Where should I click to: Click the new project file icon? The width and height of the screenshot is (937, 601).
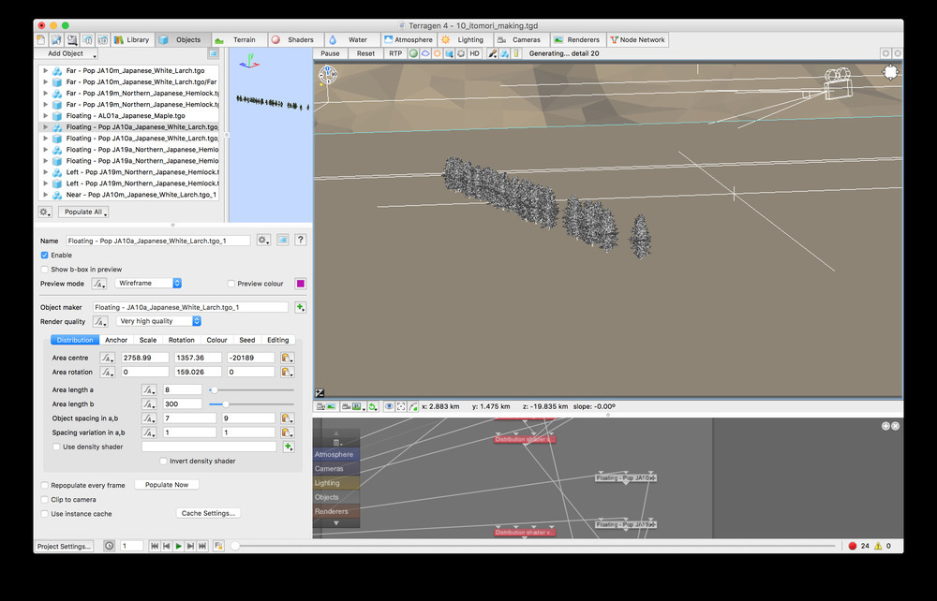pyautogui.click(x=40, y=40)
